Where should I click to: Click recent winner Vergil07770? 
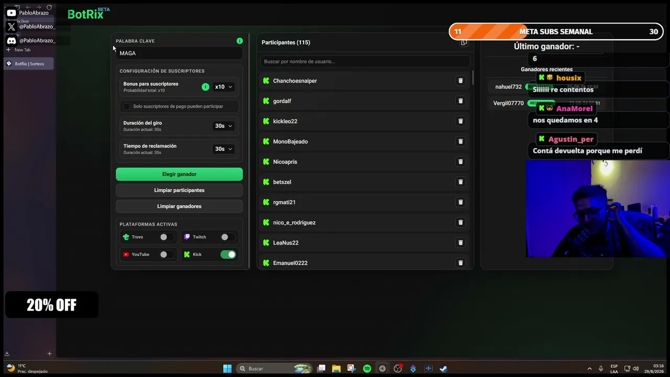coord(508,103)
